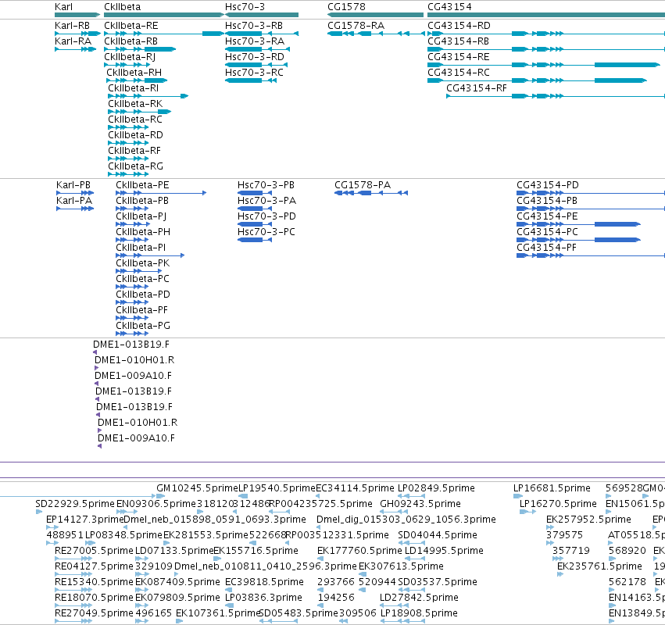
Task: Click the Hsc70-3-PB protein label
Action: click(x=266, y=185)
